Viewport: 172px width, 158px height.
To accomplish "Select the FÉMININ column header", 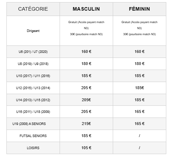I will 140,9.
